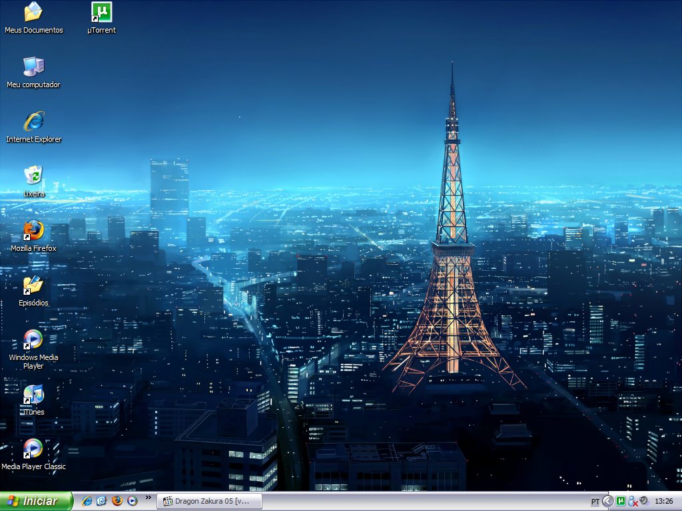Open the PT language bar selector
682x511 pixels.
(595, 501)
